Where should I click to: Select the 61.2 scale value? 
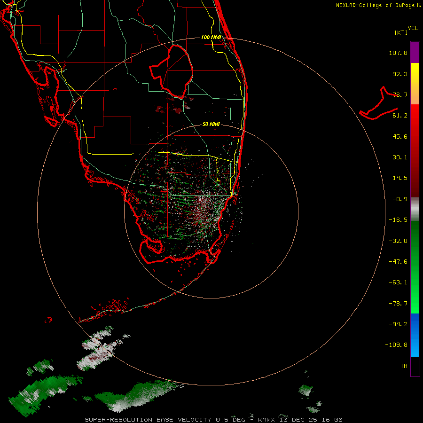[400, 116]
